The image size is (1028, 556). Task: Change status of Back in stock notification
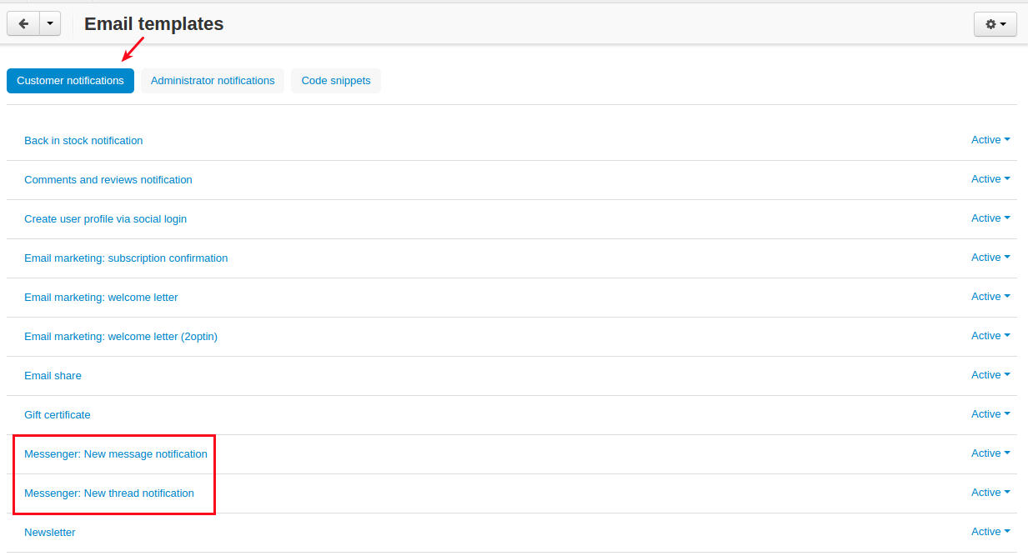(990, 140)
